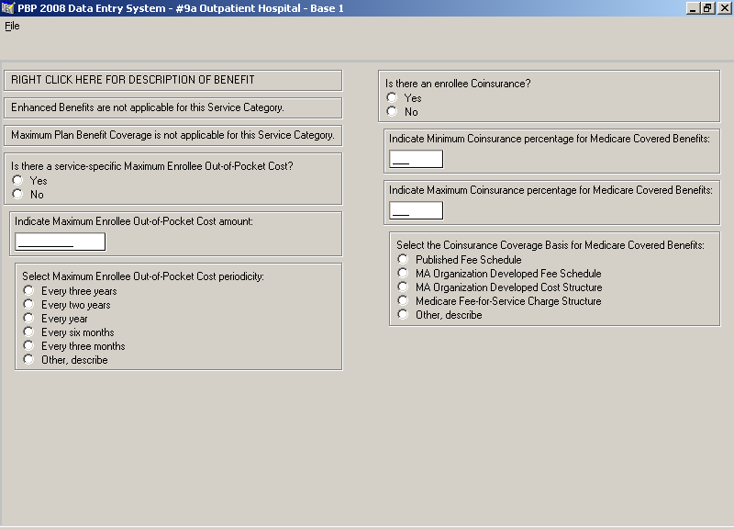The image size is (734, 529).
Task: Click the right-click benefit description box
Action: pyautogui.click(x=173, y=80)
